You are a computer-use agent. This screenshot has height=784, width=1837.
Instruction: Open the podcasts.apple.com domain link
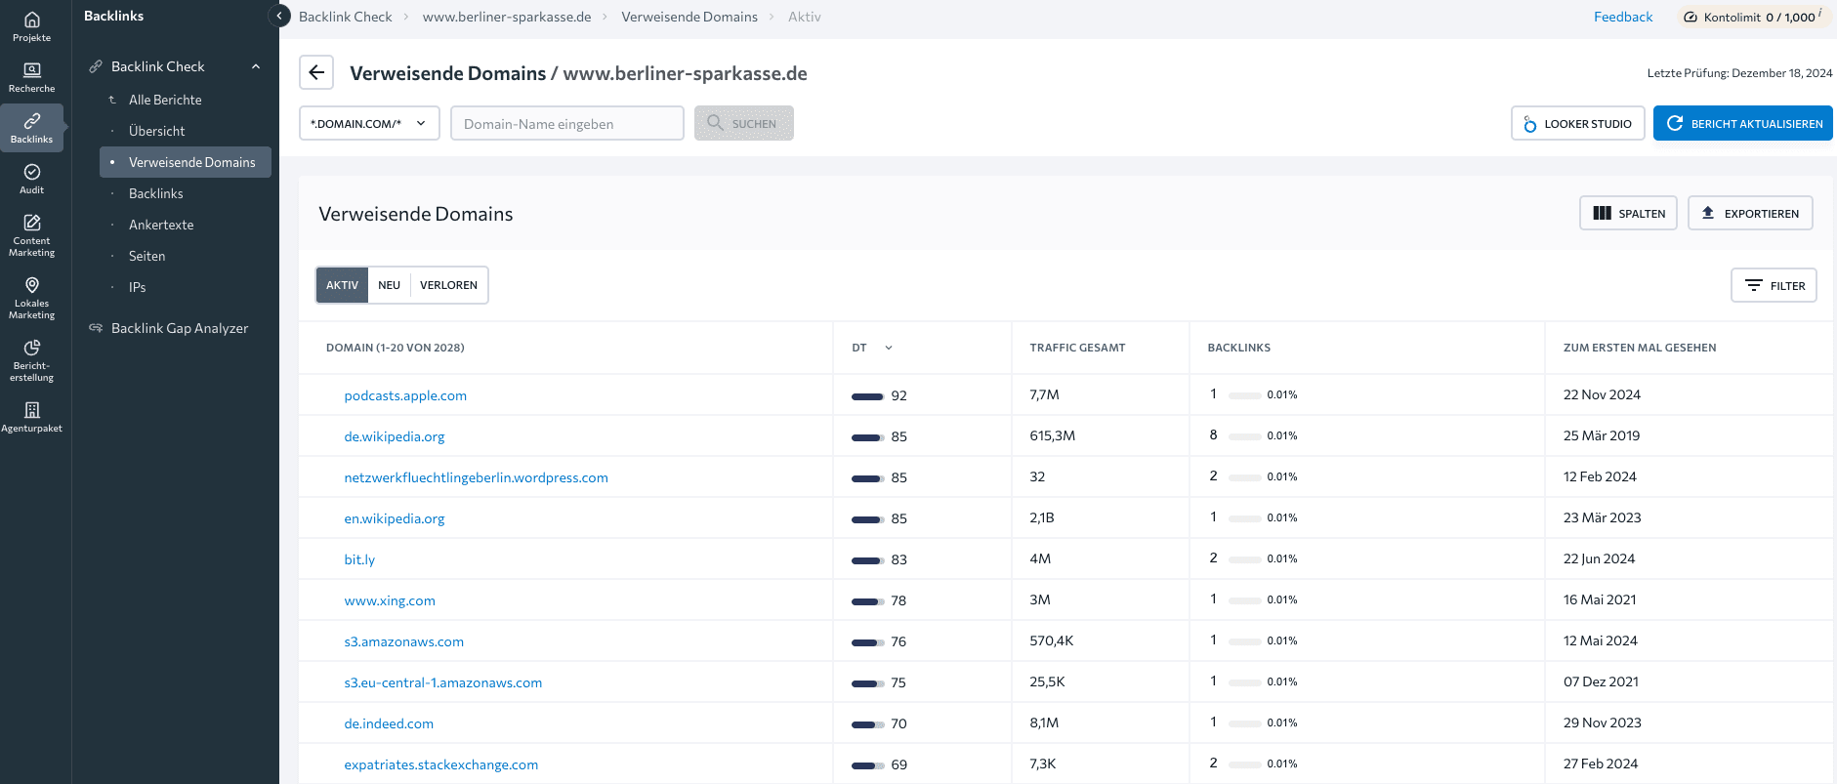point(405,395)
